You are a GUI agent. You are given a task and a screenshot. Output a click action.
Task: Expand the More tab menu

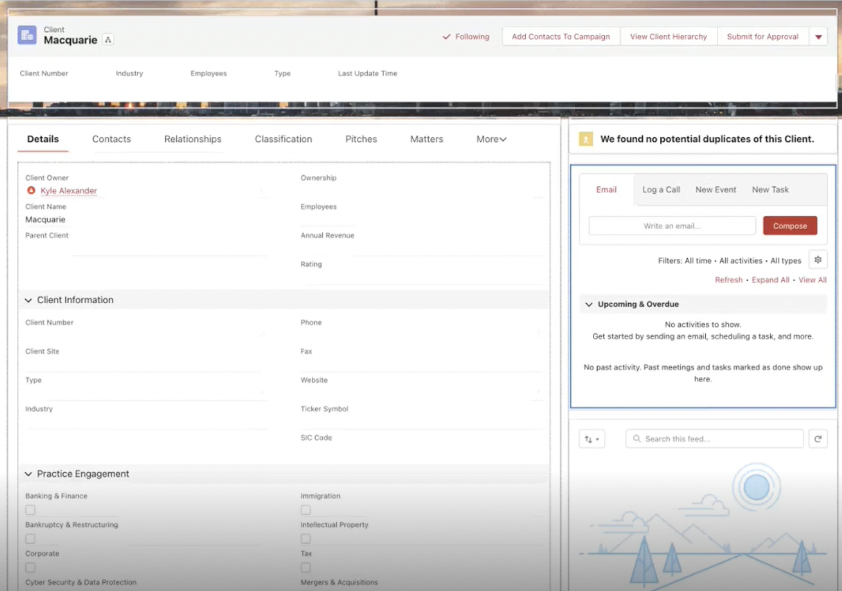click(x=491, y=139)
